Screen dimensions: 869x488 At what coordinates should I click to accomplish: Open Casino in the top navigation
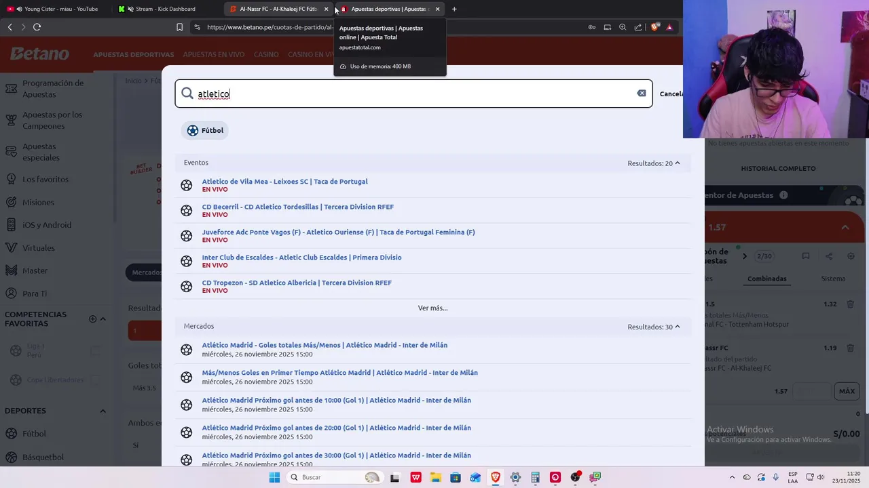coord(266,54)
